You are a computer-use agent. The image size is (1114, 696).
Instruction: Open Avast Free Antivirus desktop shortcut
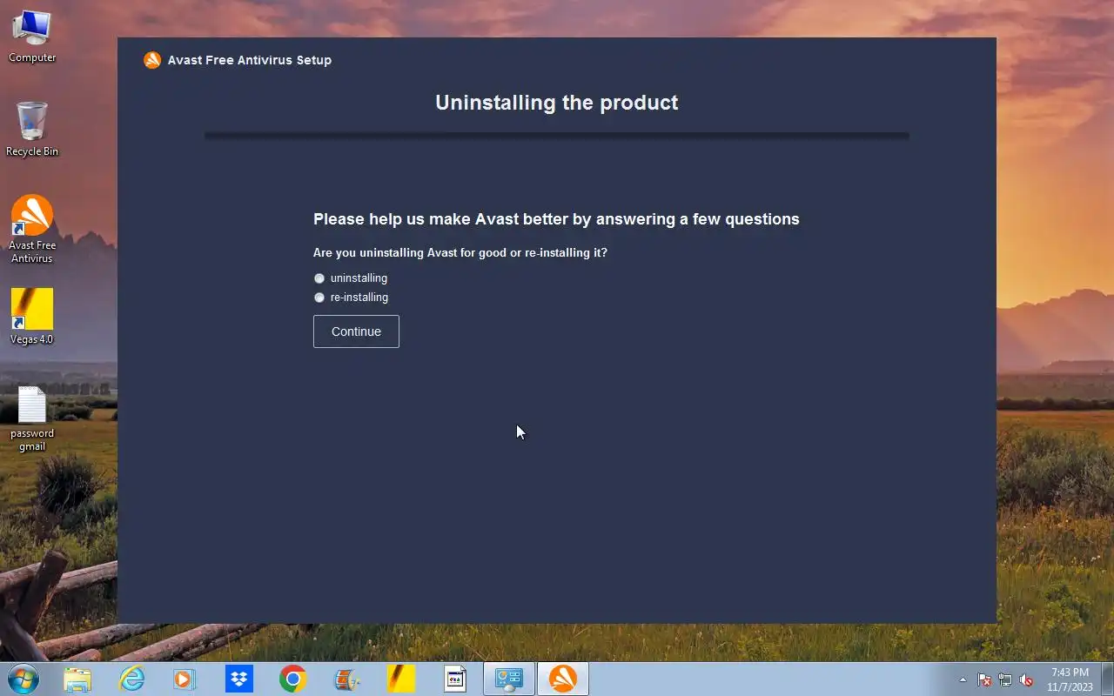coord(32,229)
